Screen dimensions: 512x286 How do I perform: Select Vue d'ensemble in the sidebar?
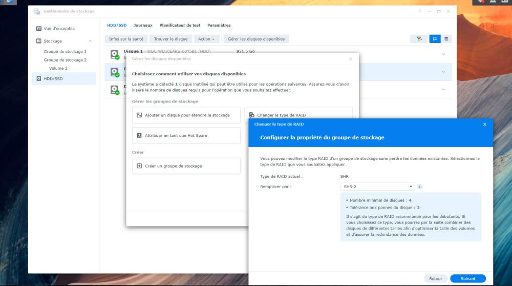click(59, 29)
